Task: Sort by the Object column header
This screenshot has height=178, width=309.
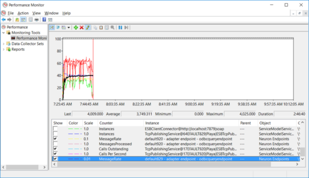Action: [x=277, y=123]
